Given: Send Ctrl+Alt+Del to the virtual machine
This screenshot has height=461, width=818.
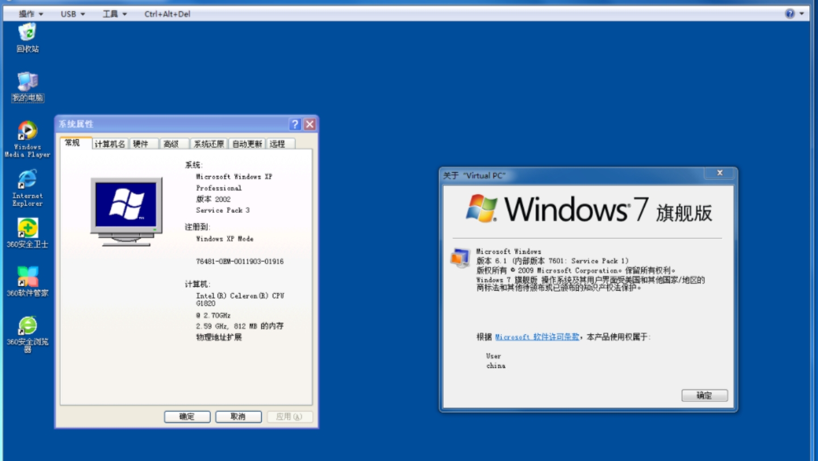Looking at the screenshot, I should tap(168, 14).
